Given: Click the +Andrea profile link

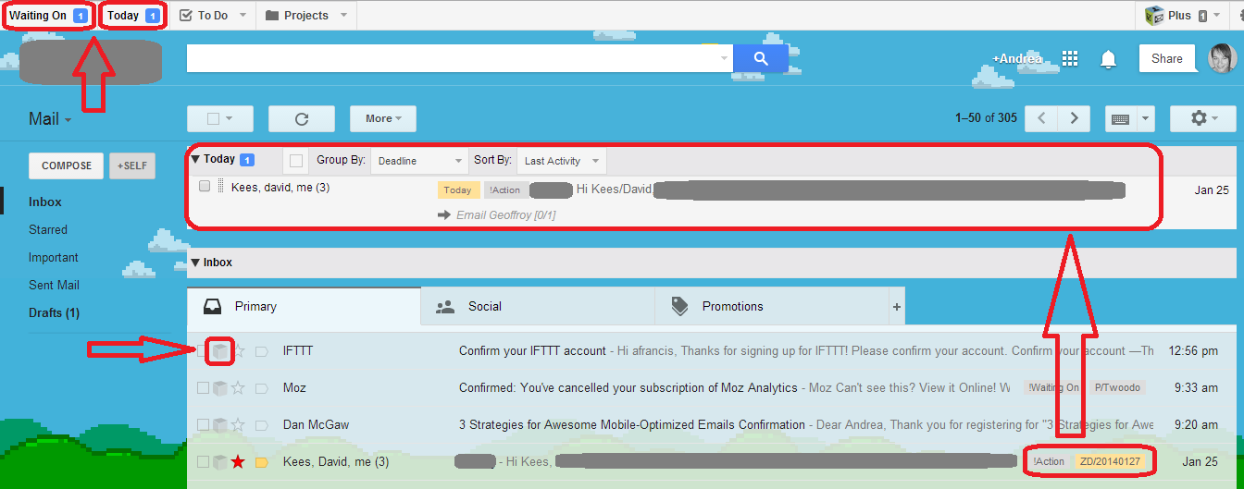Looking at the screenshot, I should tap(1017, 58).
